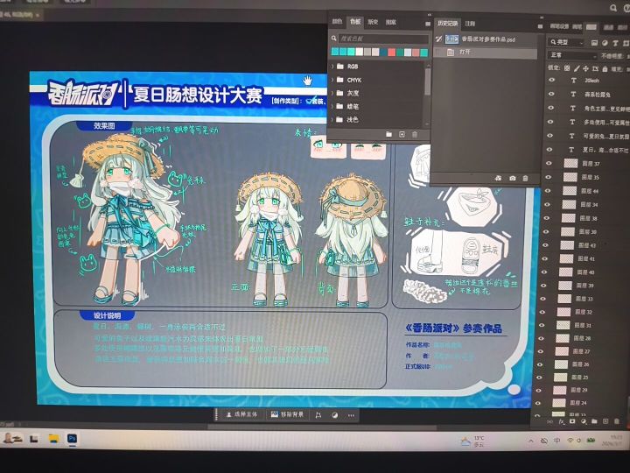630x473 pixels.
Task: Toggle visibility of 图层 28
Action: click(x=541, y=338)
